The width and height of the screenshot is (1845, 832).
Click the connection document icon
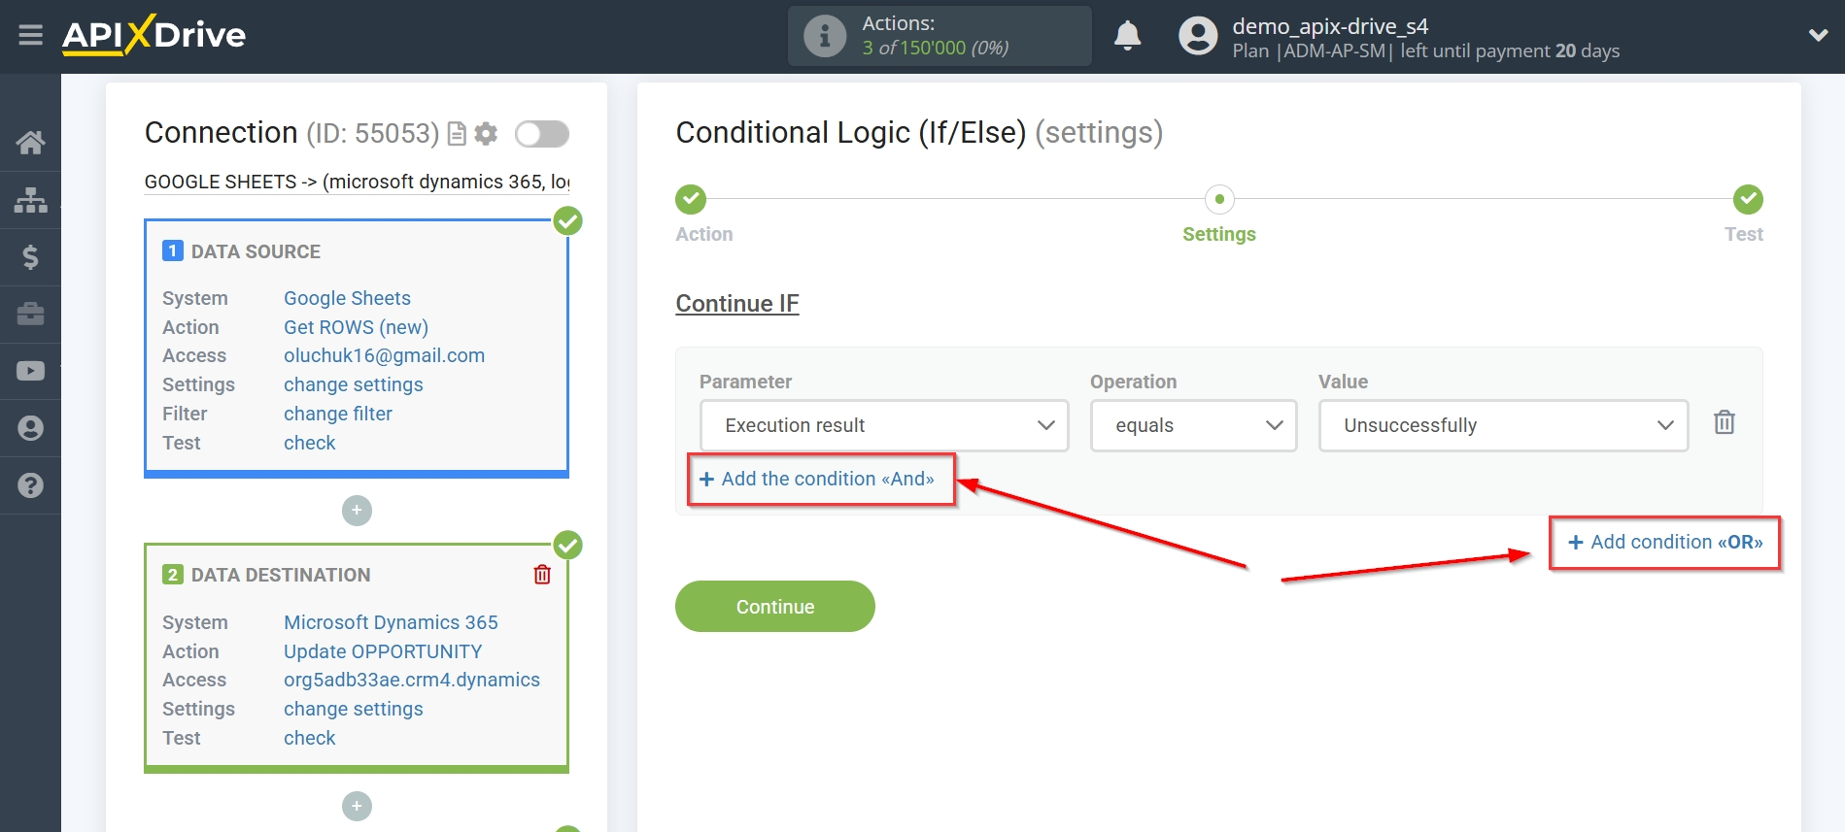pyautogui.click(x=457, y=134)
